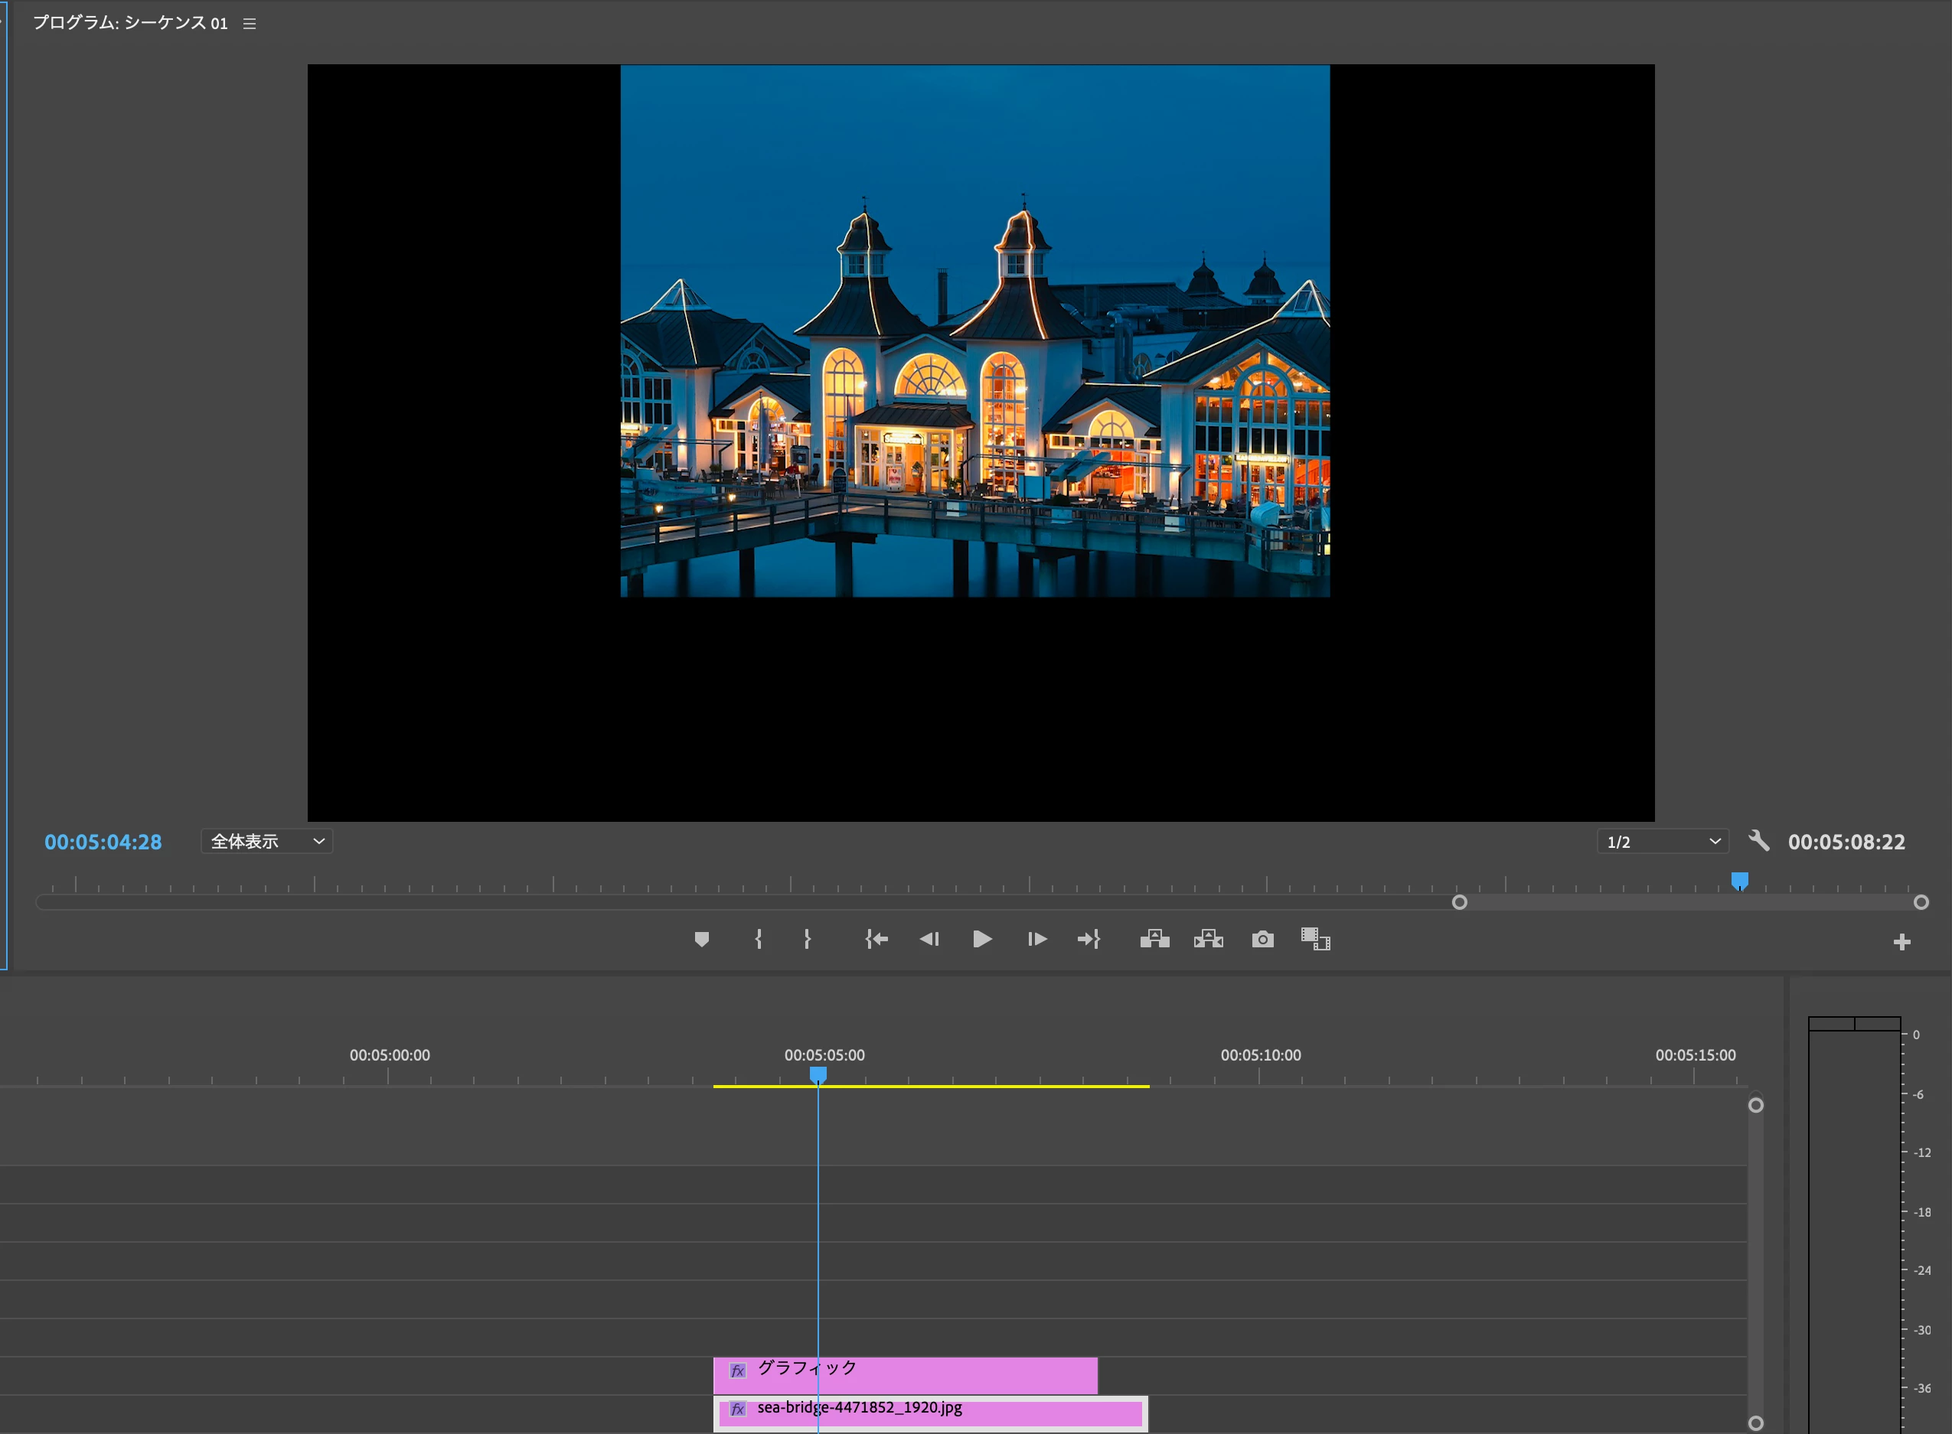Open the program monitor panel menu
This screenshot has height=1434, width=1952.
click(250, 24)
